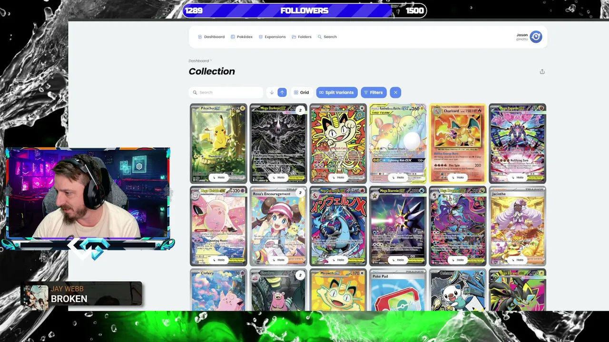Click the quantity 2 badge on Rosa's Encouragement

[300, 193]
